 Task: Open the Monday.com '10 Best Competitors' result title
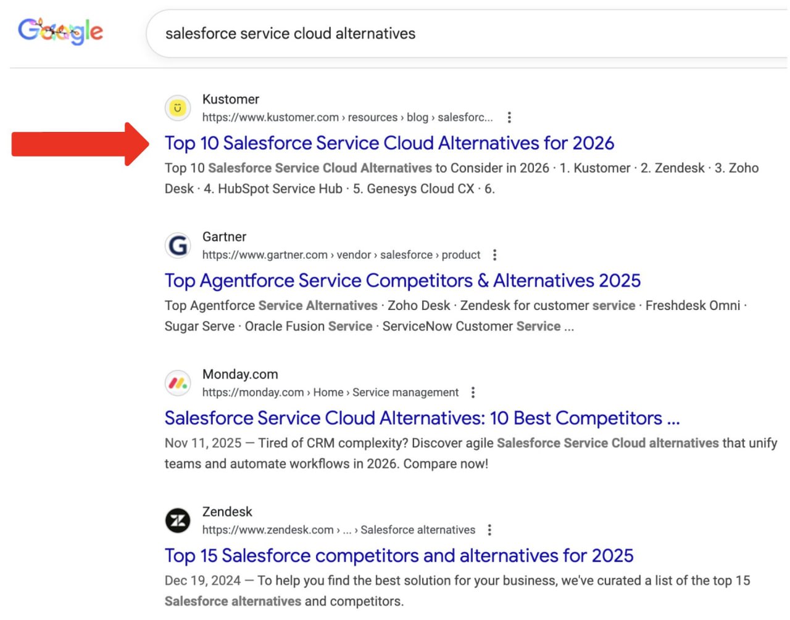422,418
